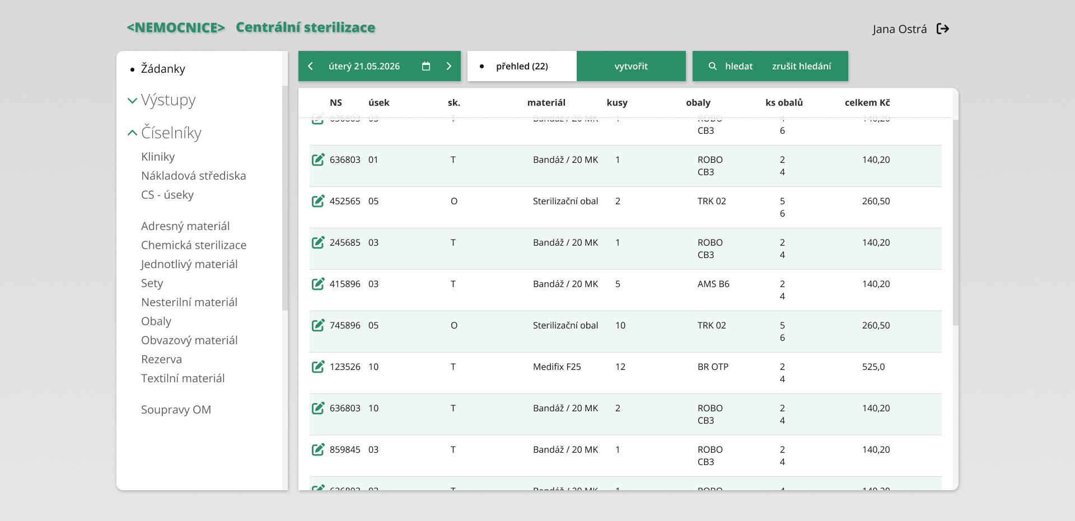Open Textilní materiál list
The height and width of the screenshot is (521, 1075).
click(x=183, y=378)
